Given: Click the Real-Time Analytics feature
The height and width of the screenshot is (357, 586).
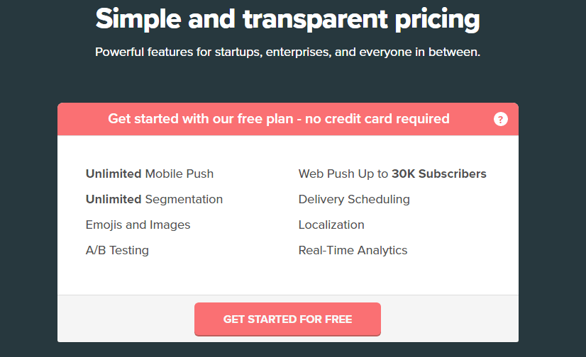Looking at the screenshot, I should point(353,250).
